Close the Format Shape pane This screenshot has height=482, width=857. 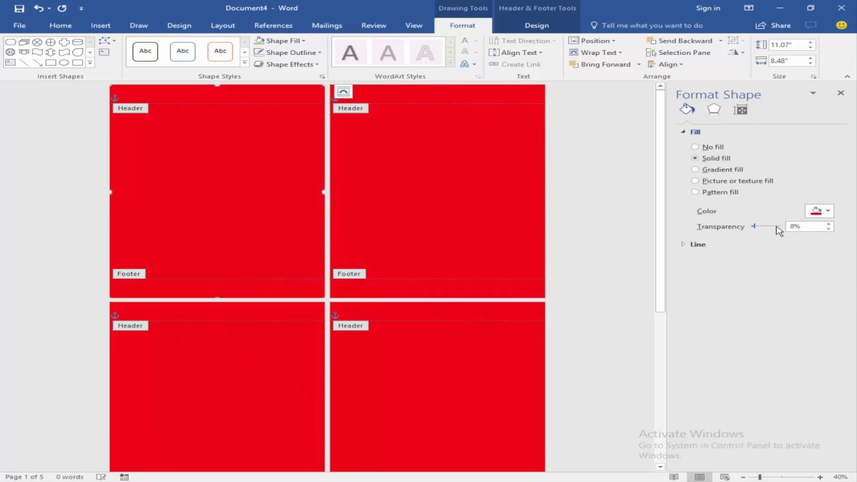841,93
